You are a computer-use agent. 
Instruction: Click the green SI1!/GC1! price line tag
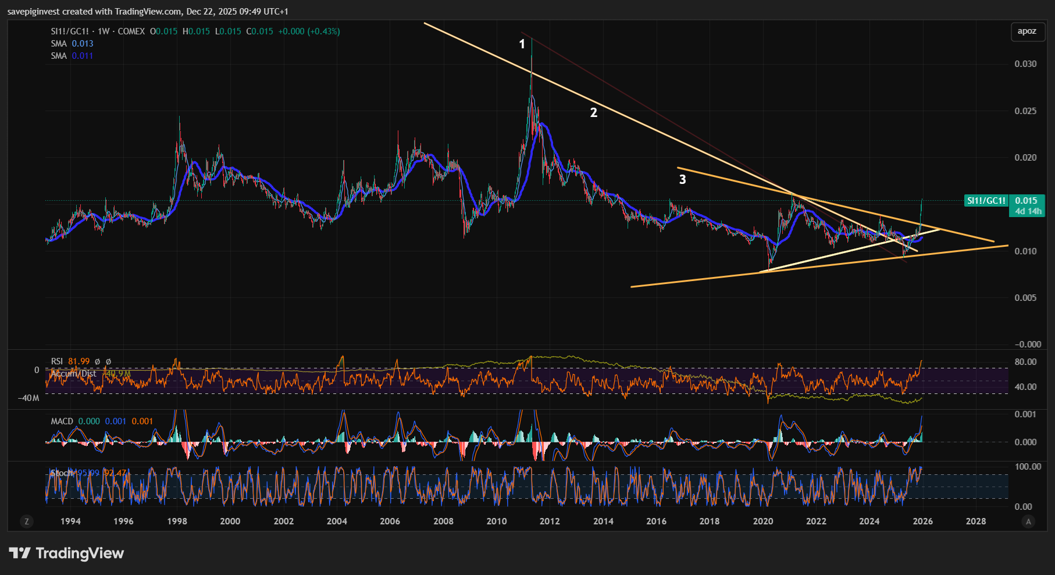click(x=985, y=201)
